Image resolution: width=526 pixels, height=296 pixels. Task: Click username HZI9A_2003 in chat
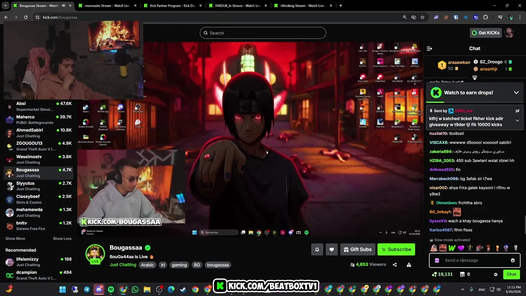[x=442, y=161]
